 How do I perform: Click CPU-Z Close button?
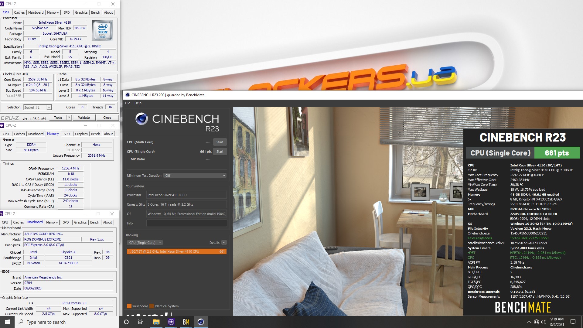click(x=107, y=118)
